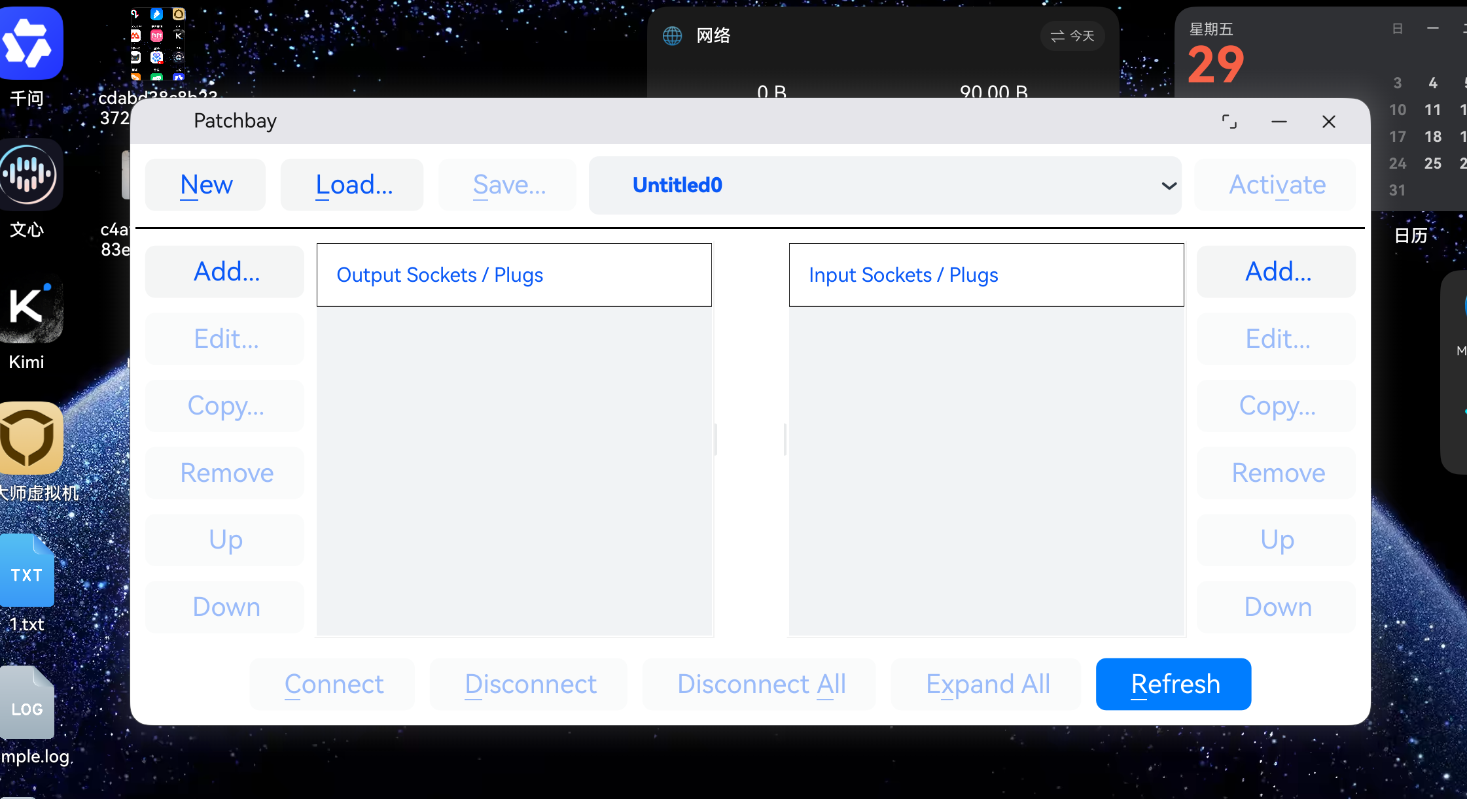Click the 今天 toggle in network widget
Viewport: 1467px width, 799px height.
coord(1072,36)
